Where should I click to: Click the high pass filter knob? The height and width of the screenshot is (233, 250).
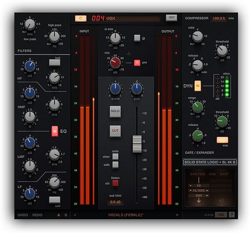coord(54,37)
